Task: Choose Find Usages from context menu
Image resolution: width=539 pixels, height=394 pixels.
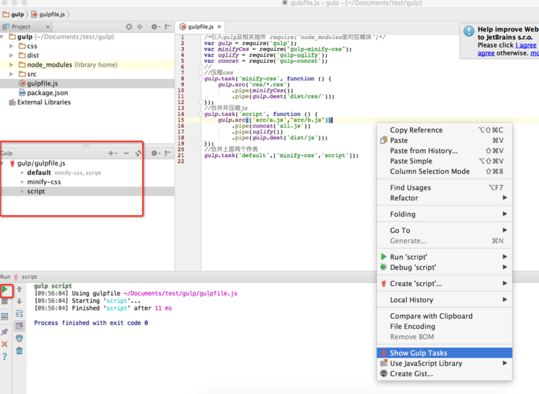Action: 444,187
